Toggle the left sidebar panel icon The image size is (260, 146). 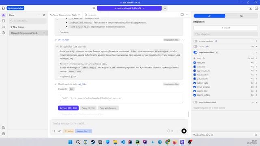pyautogui.click(x=3, y=8)
